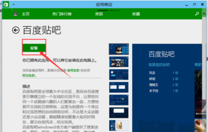Click 风景 in the preview list
208x132 pixels.
tap(152, 73)
